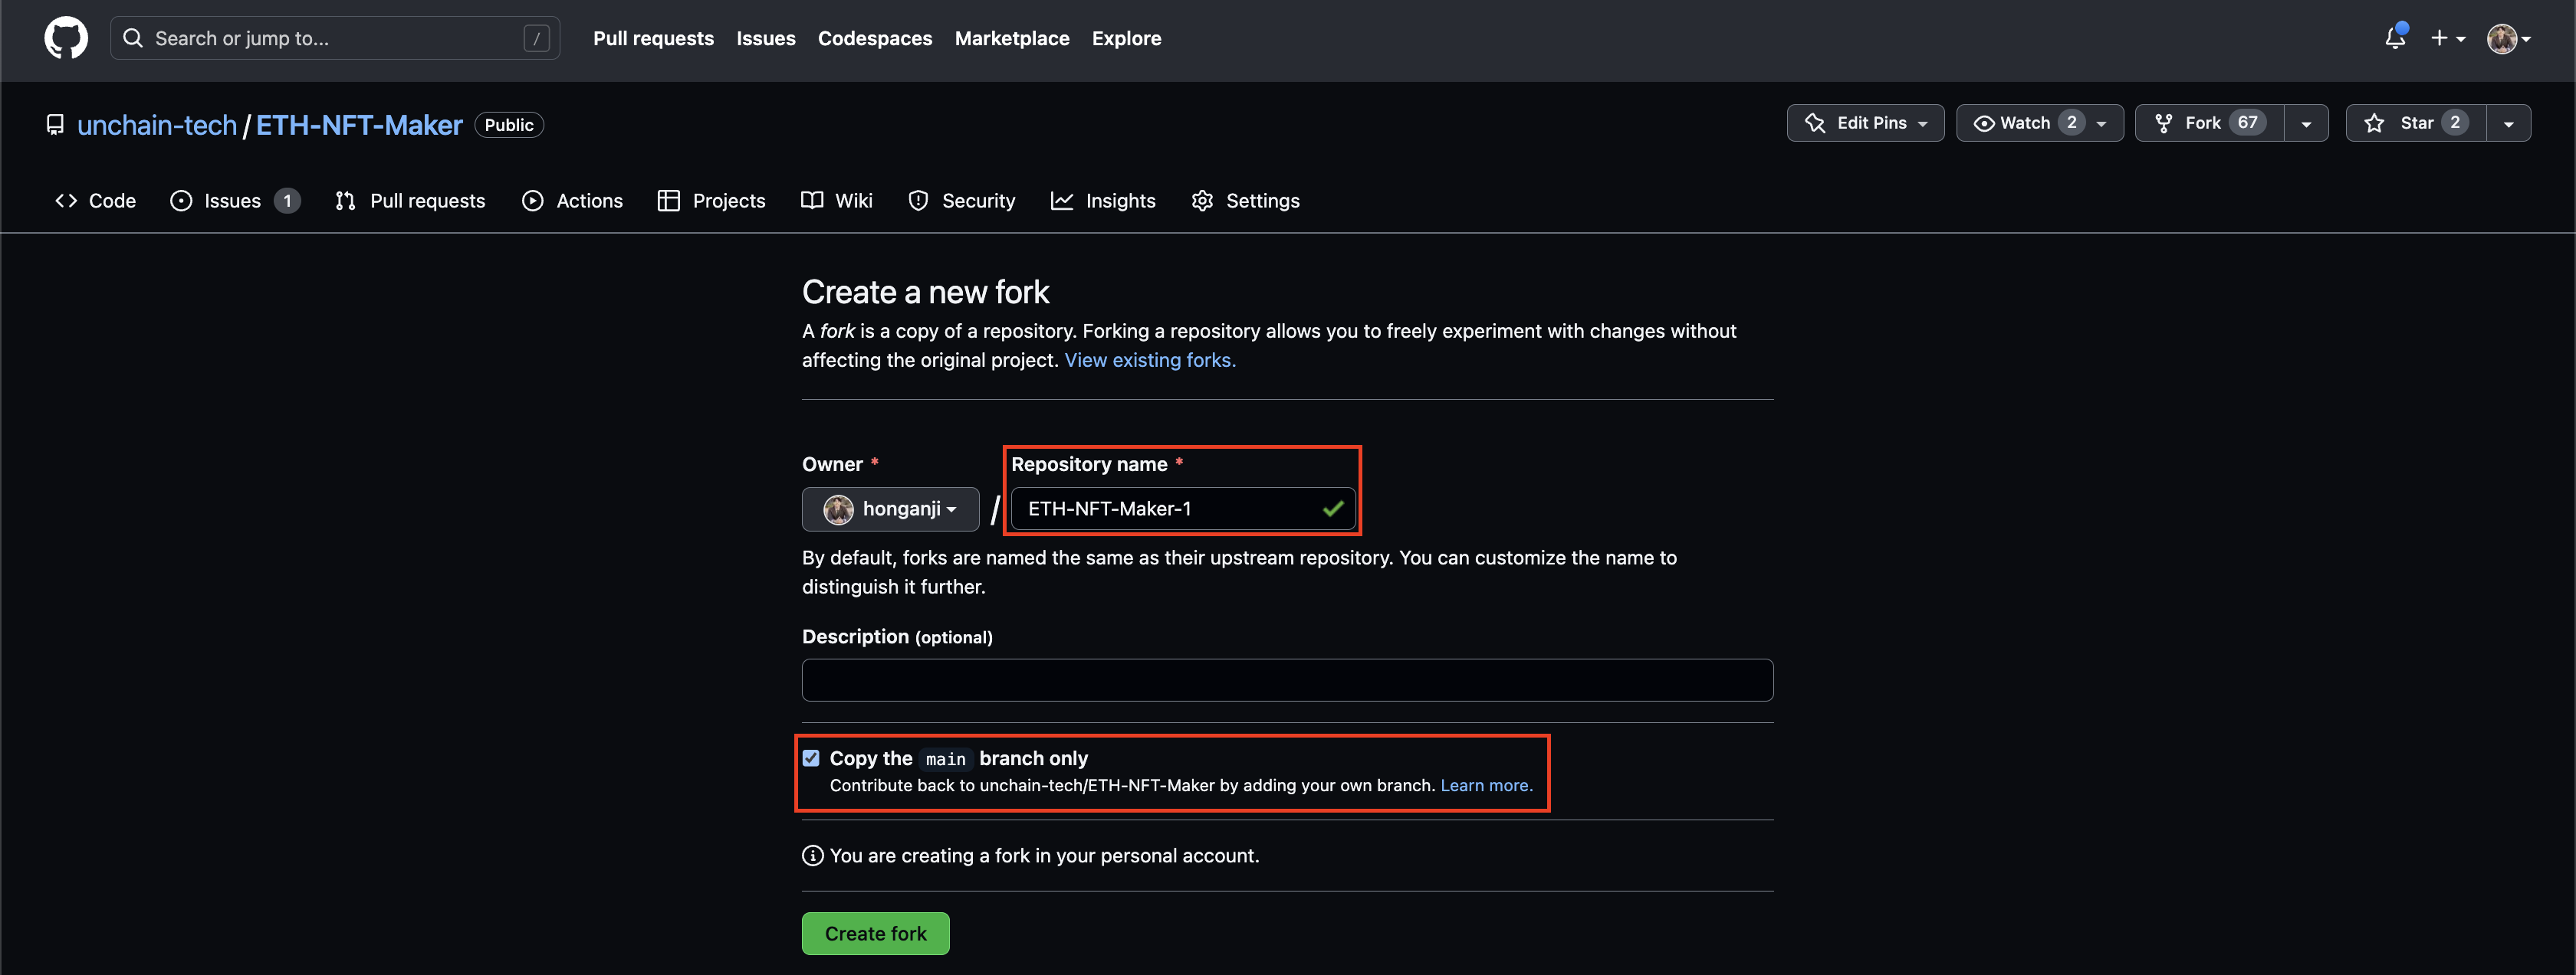Image resolution: width=2576 pixels, height=975 pixels.
Task: Open Issues in top navigation
Action: pyautogui.click(x=766, y=38)
